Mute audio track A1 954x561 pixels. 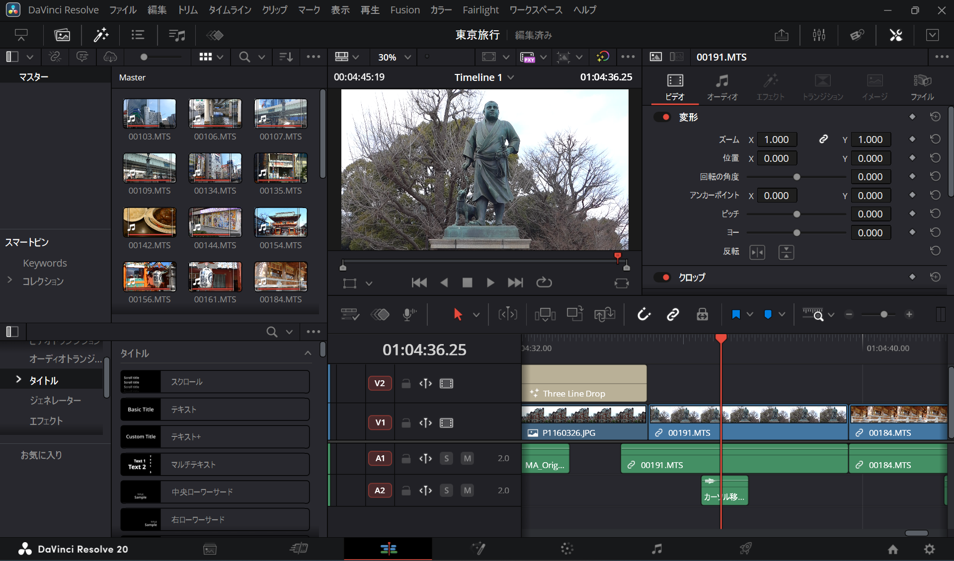[x=467, y=458]
